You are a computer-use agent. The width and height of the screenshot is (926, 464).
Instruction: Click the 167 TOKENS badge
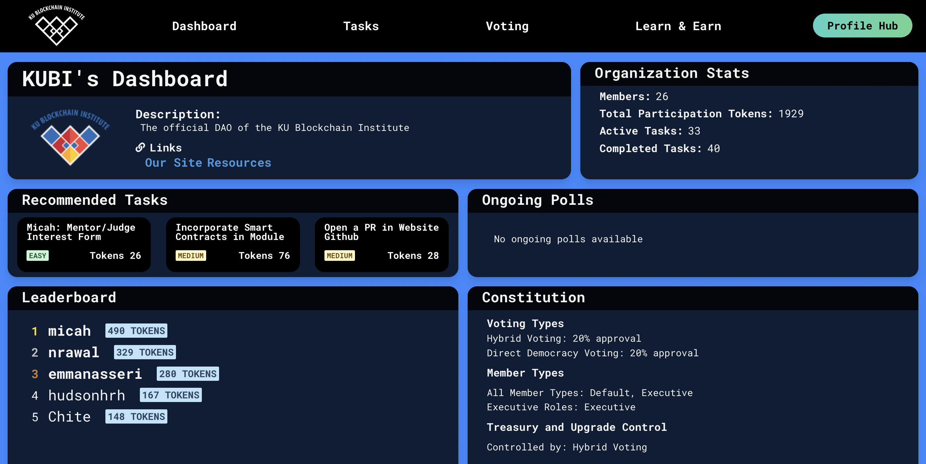point(171,395)
